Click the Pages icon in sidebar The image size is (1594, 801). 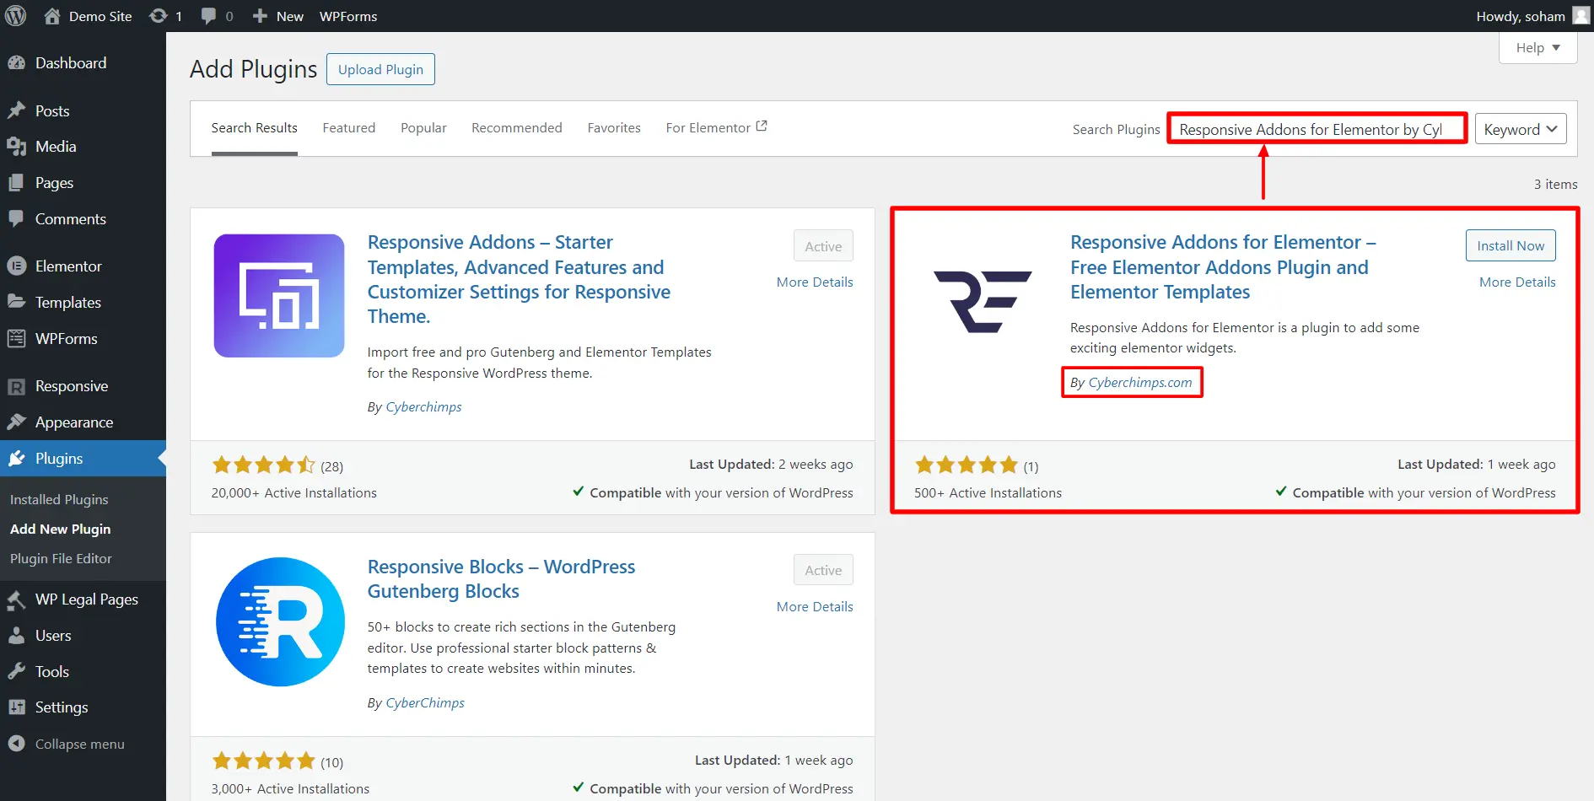pos(16,183)
